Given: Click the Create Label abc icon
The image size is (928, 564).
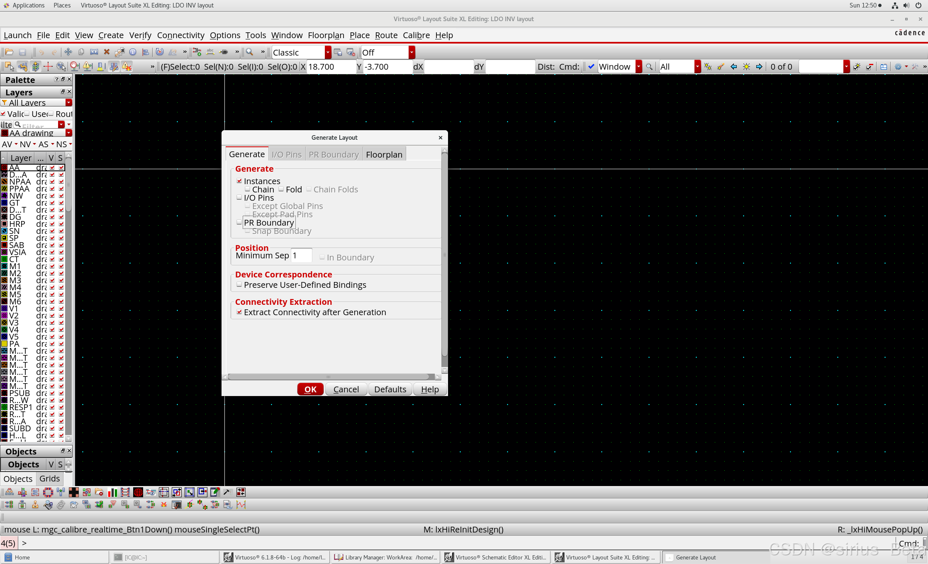Looking at the screenshot, I should [x=210, y=52].
